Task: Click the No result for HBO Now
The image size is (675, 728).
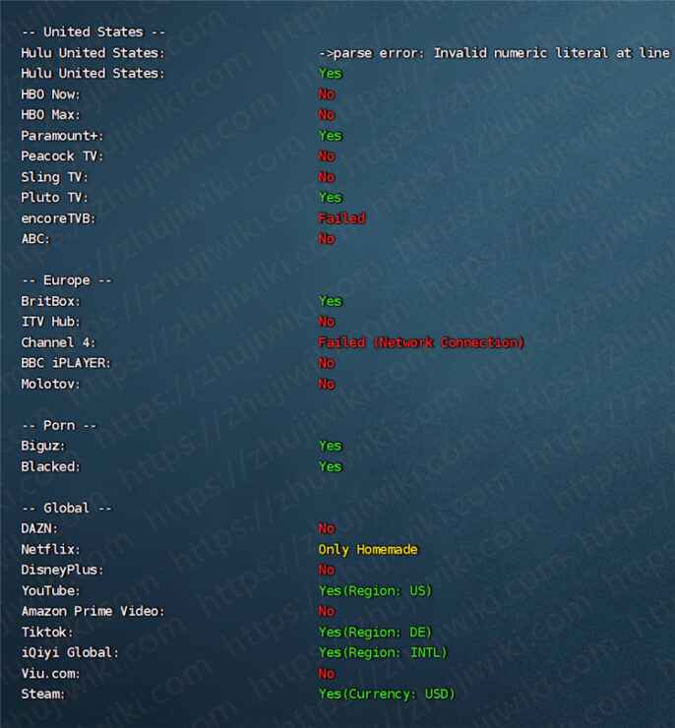Action: pyautogui.click(x=327, y=94)
